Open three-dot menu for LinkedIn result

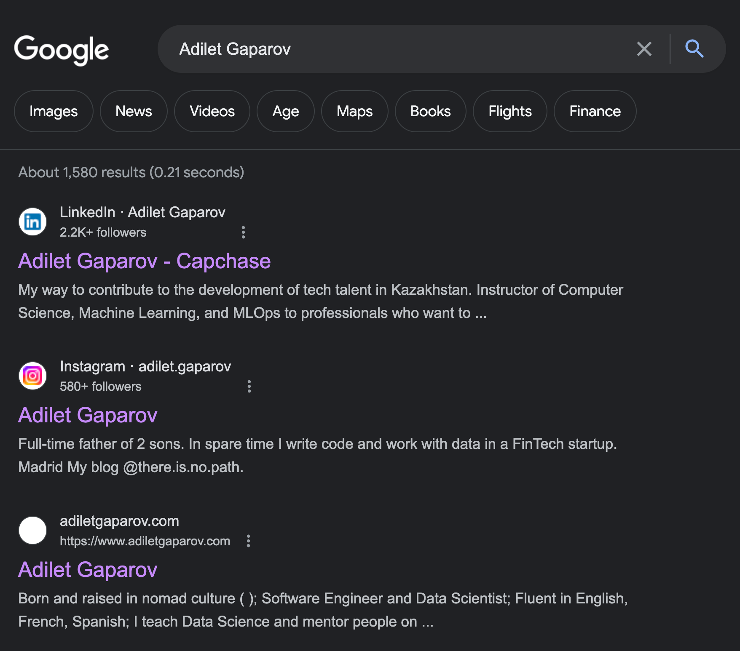click(x=243, y=232)
